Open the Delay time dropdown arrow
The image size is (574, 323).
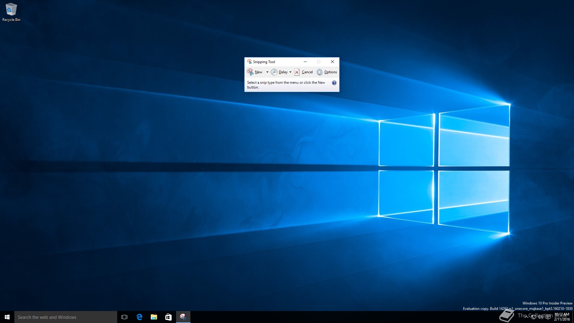(x=290, y=72)
